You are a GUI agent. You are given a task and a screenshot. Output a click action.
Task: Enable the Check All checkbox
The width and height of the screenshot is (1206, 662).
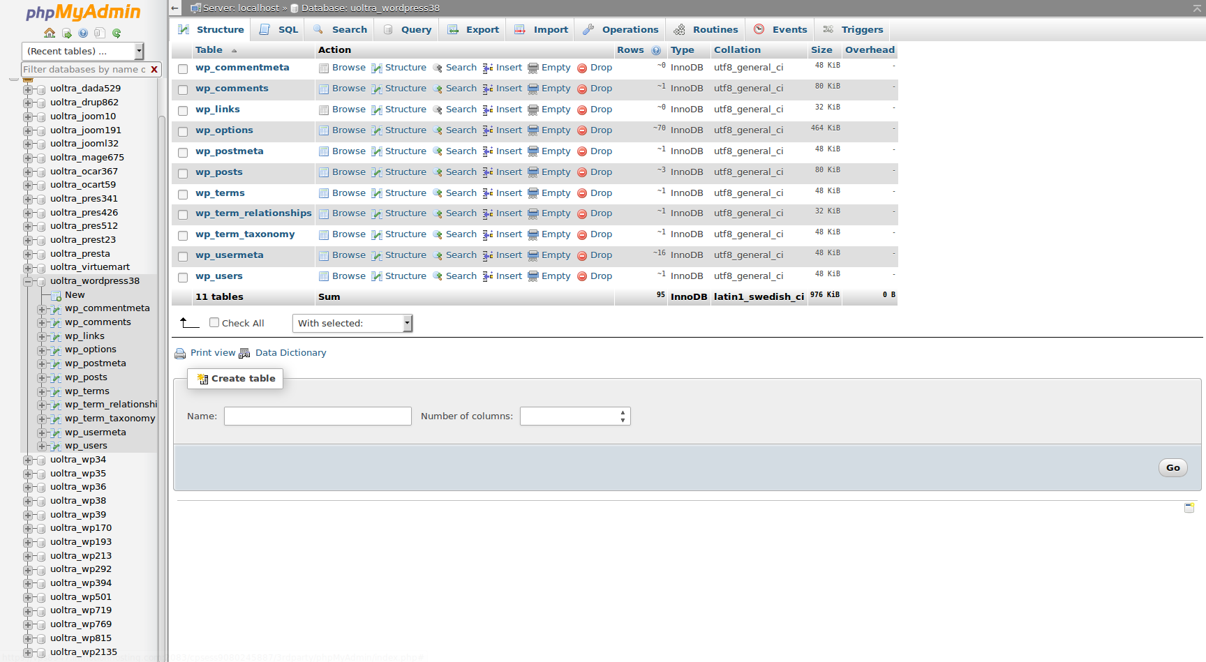[214, 322]
